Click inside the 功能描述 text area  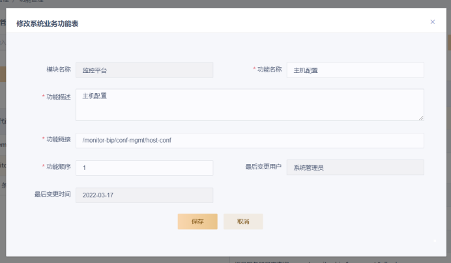tap(250, 105)
